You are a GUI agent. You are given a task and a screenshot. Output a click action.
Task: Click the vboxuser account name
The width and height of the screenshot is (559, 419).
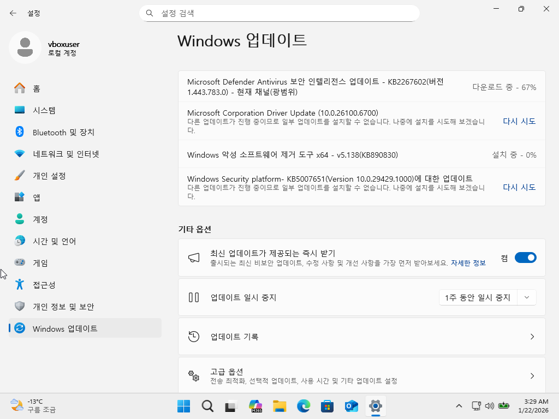click(64, 44)
